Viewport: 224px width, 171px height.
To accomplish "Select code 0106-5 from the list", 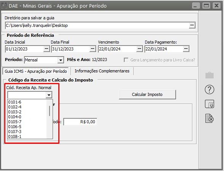I will click(x=15, y=127).
